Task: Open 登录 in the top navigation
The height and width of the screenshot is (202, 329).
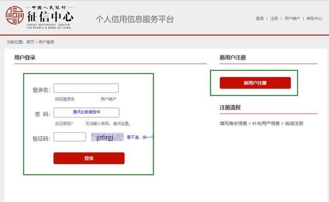Action: (x=260, y=19)
